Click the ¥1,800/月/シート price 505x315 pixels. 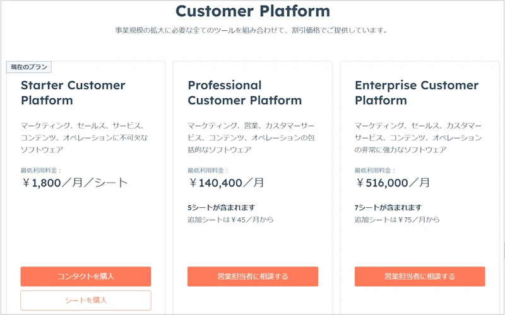click(74, 183)
